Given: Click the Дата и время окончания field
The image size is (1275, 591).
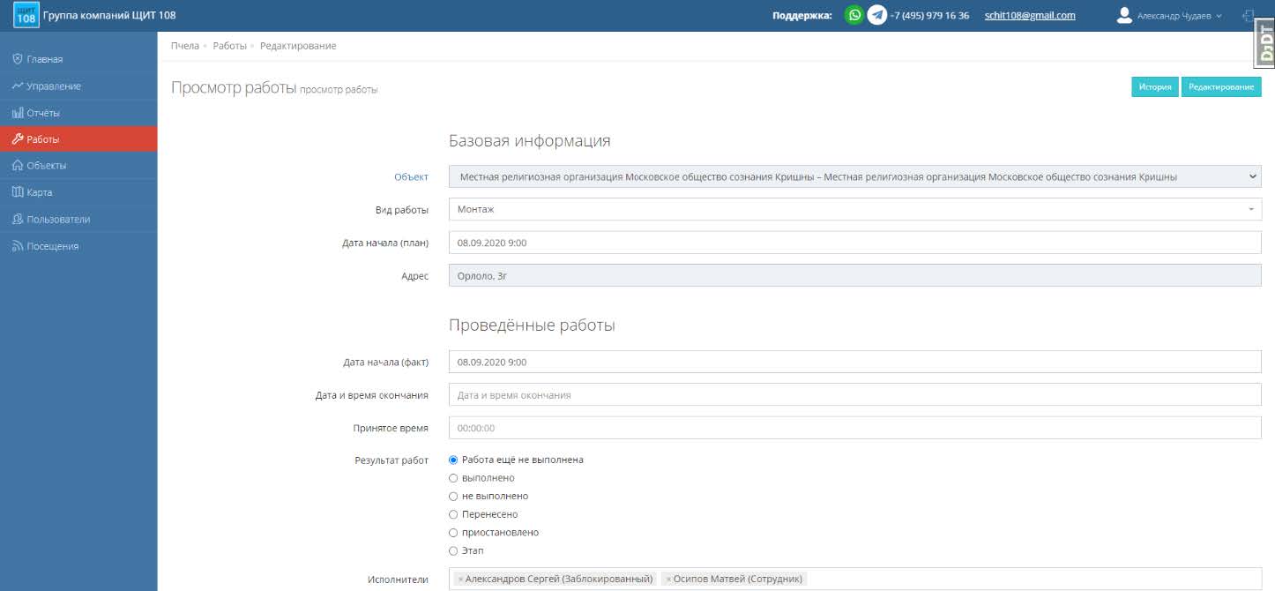Looking at the screenshot, I should [x=854, y=395].
